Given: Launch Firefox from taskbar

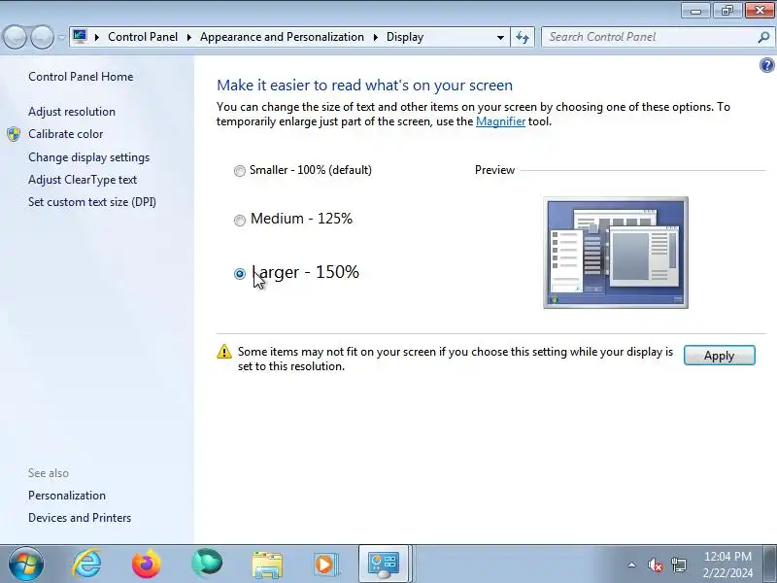Looking at the screenshot, I should pos(147,564).
